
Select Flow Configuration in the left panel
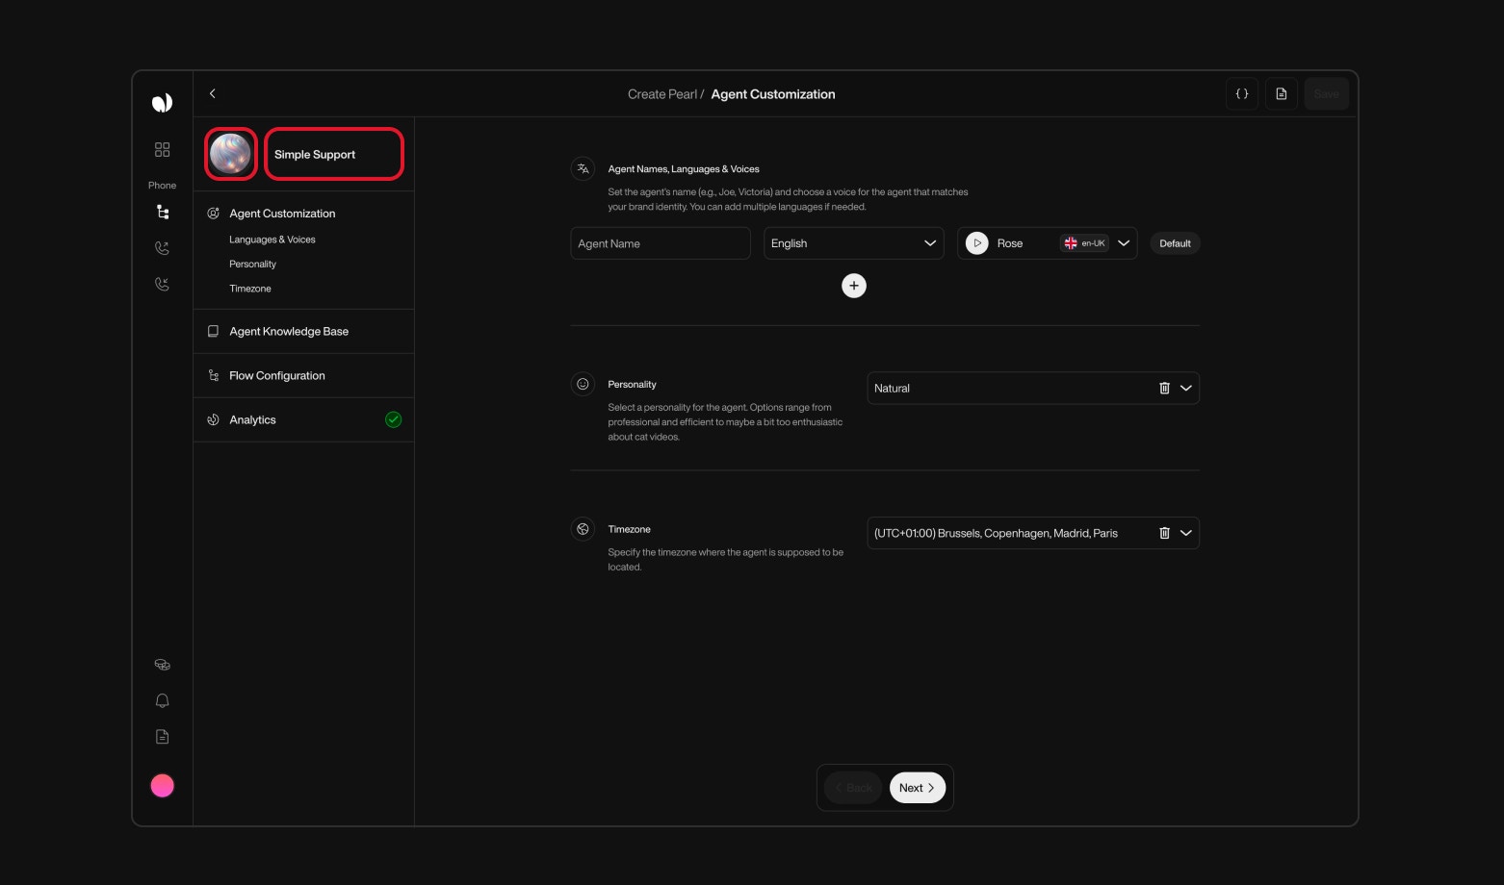point(276,375)
